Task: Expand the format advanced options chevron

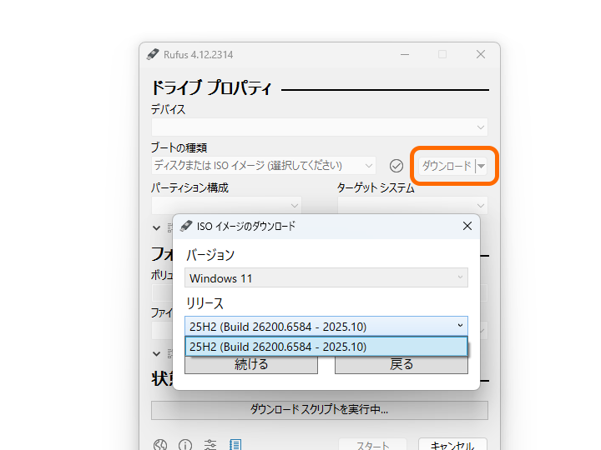Action: 156,353
